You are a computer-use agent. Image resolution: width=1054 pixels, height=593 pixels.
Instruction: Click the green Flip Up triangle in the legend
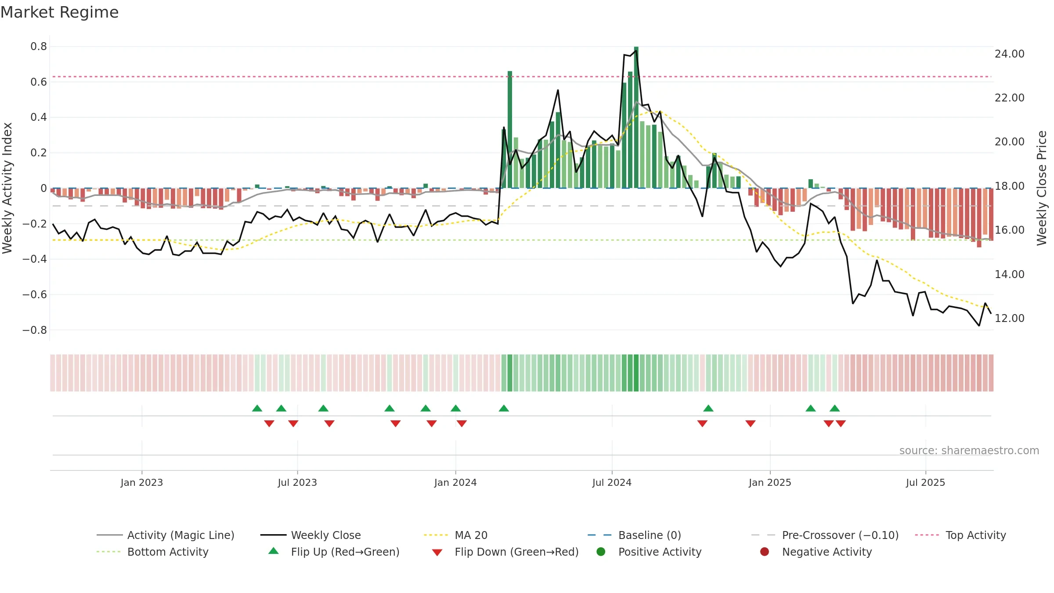(274, 551)
